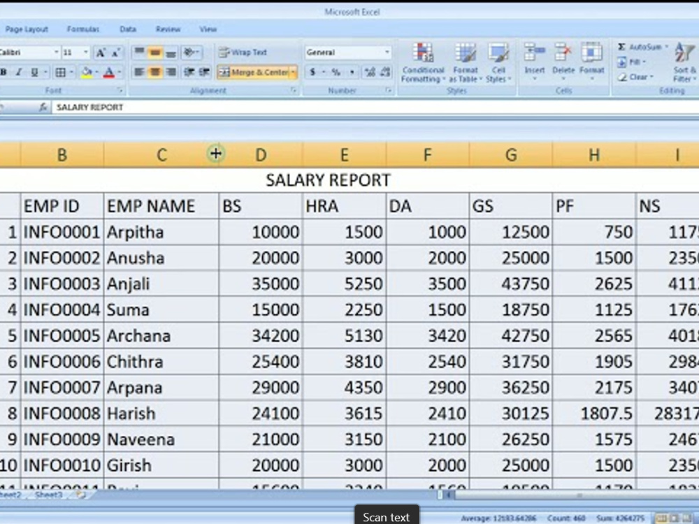This screenshot has height=524, width=699.
Task: Click the Fill down icon
Action: point(622,62)
